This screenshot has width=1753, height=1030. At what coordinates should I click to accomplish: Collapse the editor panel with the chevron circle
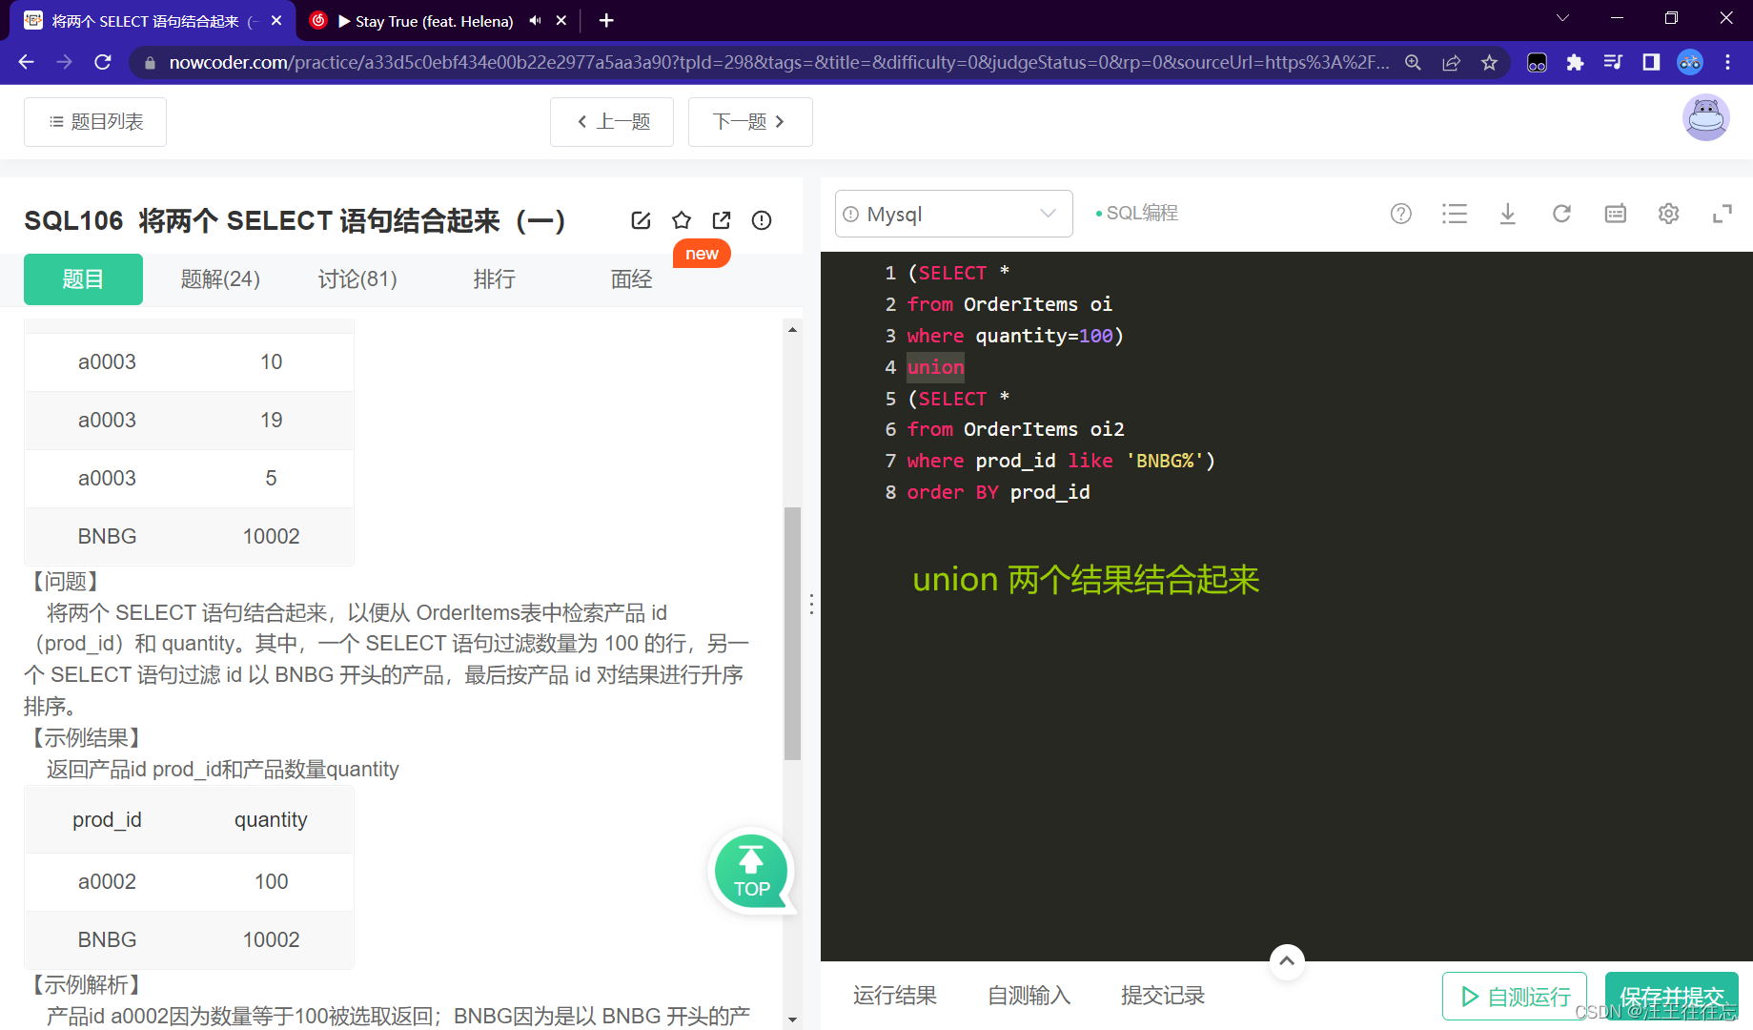(1286, 961)
